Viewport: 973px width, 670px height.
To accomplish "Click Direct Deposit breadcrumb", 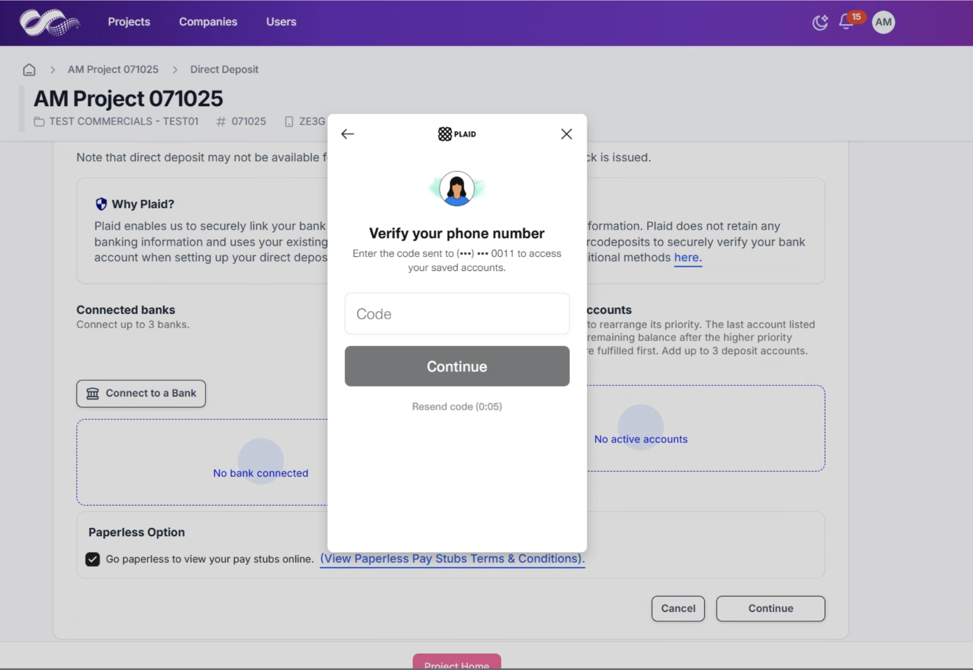I will 224,69.
